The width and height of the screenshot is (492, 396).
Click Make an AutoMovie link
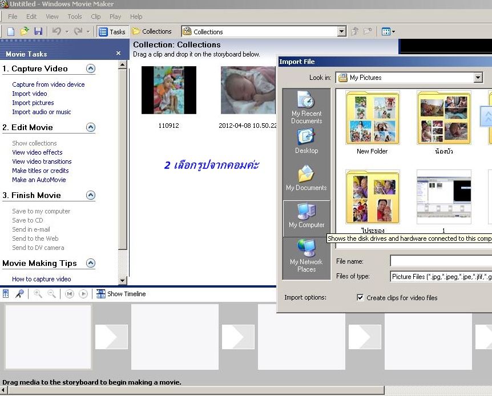(39, 180)
